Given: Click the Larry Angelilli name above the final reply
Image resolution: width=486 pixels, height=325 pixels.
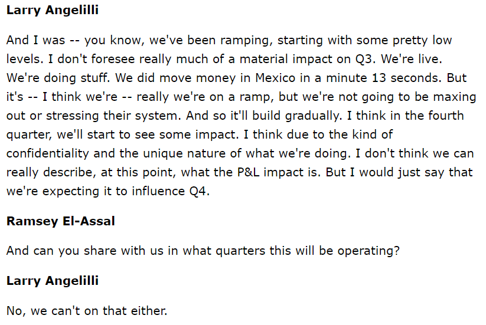Looking at the screenshot, I should (x=53, y=280).
